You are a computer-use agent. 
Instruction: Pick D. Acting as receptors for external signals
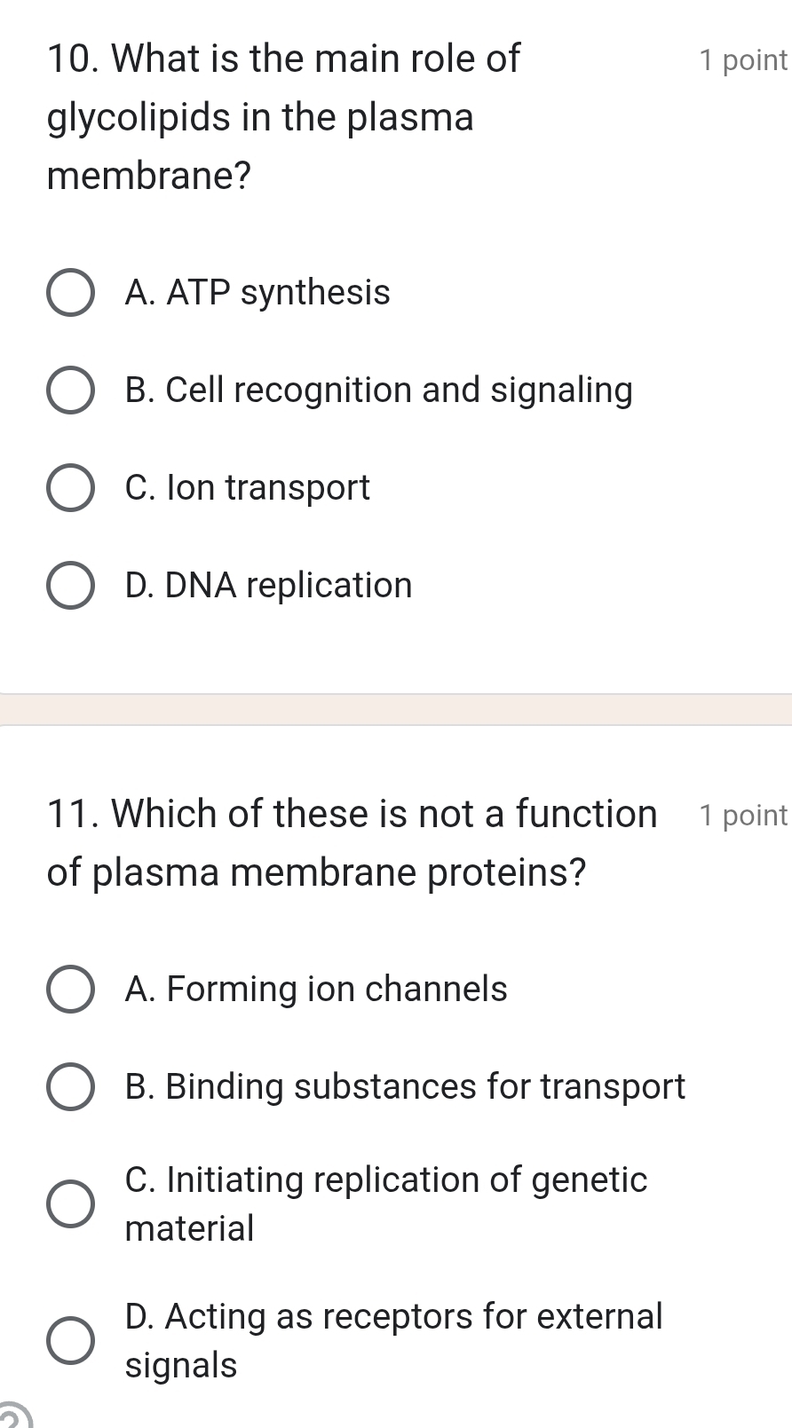tap(69, 1340)
